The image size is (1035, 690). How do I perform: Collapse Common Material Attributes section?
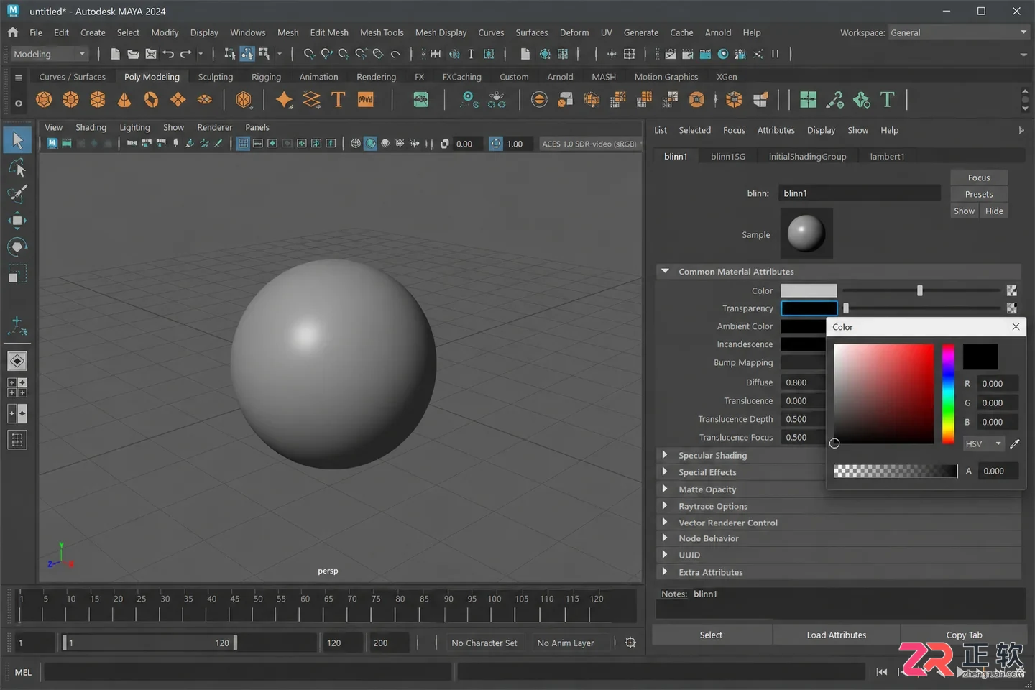click(x=665, y=271)
